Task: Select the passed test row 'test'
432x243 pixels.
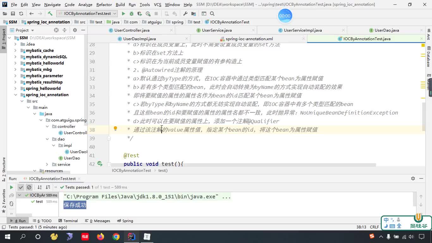Action: point(39,202)
